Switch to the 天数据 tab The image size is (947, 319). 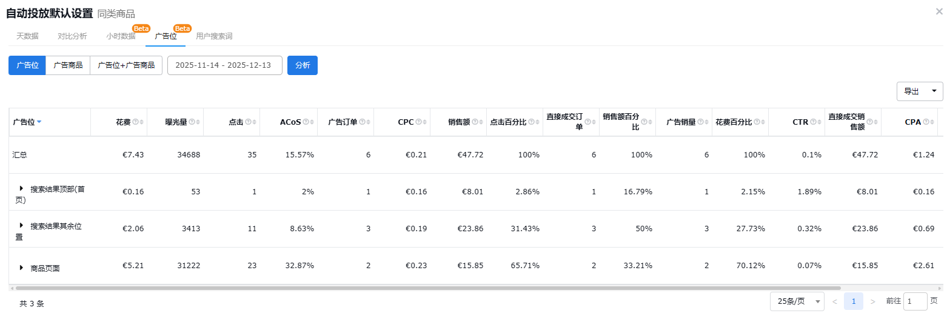point(27,36)
